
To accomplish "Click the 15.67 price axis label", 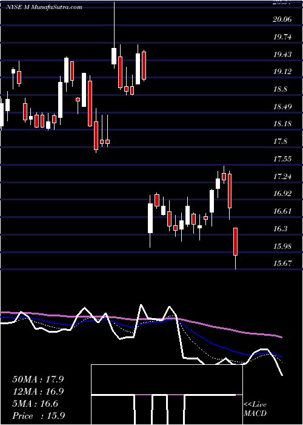I will 283,263.
